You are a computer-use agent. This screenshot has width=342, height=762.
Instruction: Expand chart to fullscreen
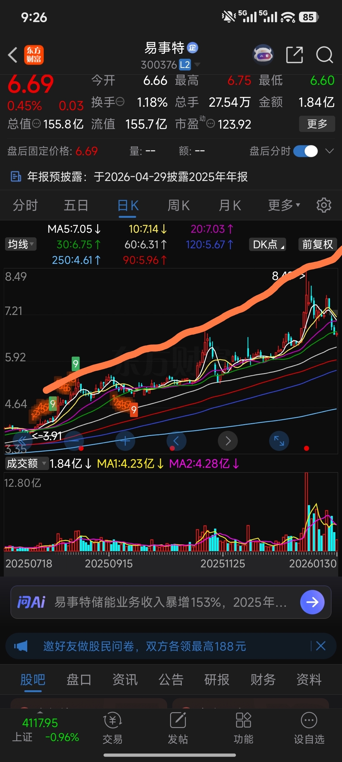click(279, 441)
